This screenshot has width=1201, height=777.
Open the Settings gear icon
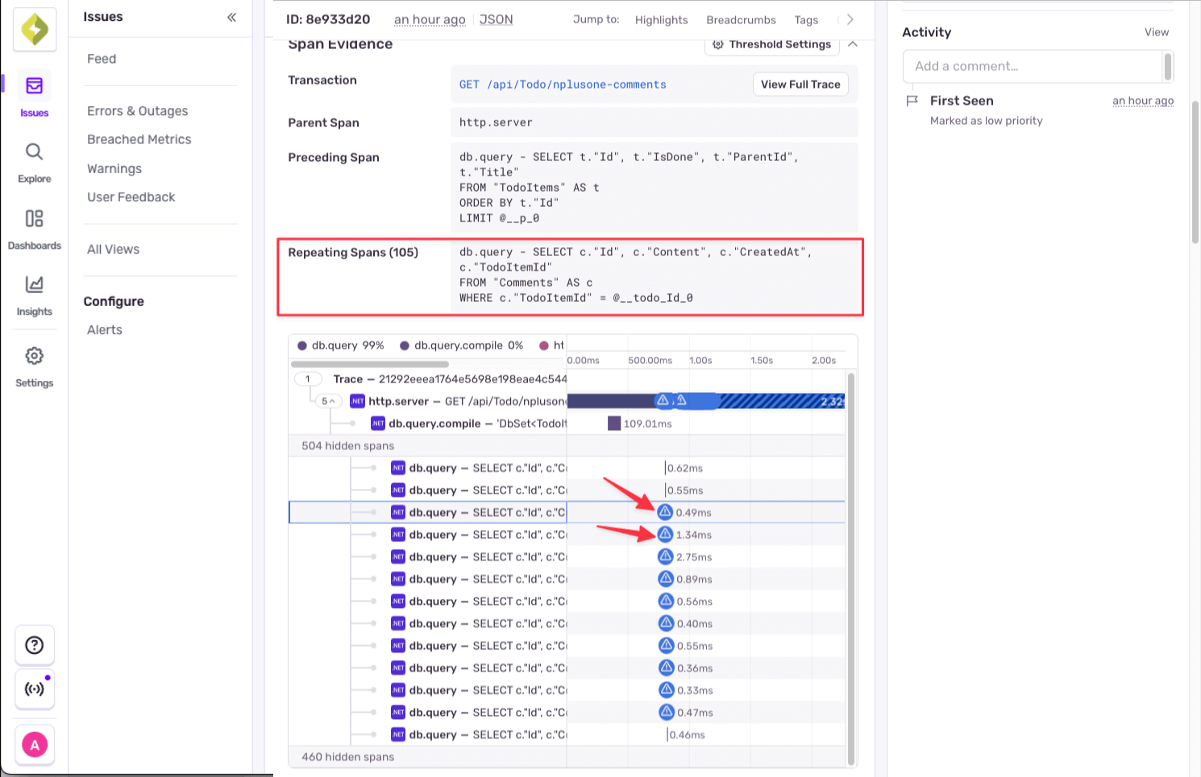[34, 356]
